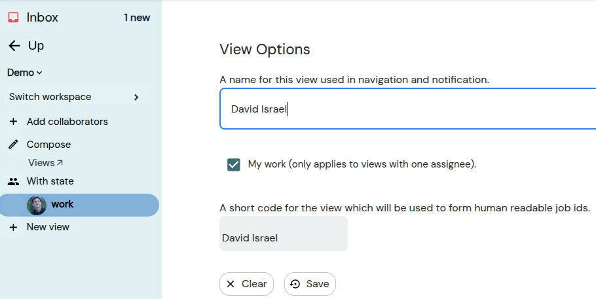Open the With state view
596x299 pixels.
50,181
